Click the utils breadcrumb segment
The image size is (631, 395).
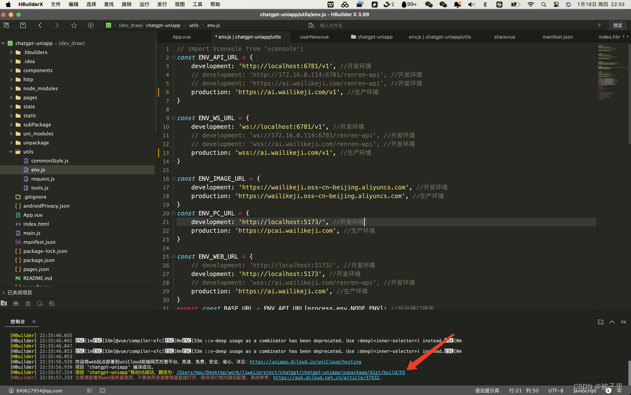click(194, 25)
